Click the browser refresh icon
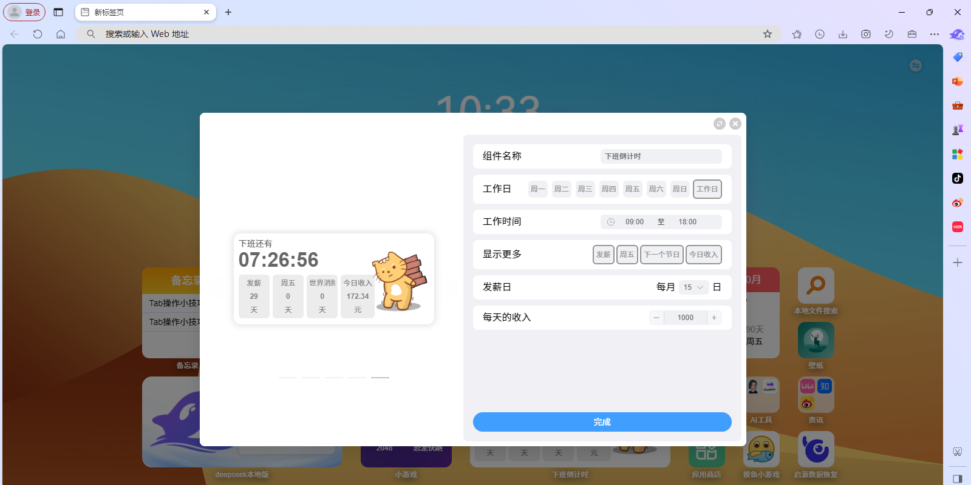 pyautogui.click(x=38, y=34)
